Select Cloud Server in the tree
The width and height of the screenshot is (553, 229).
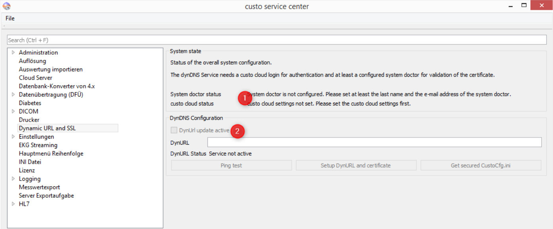click(36, 78)
